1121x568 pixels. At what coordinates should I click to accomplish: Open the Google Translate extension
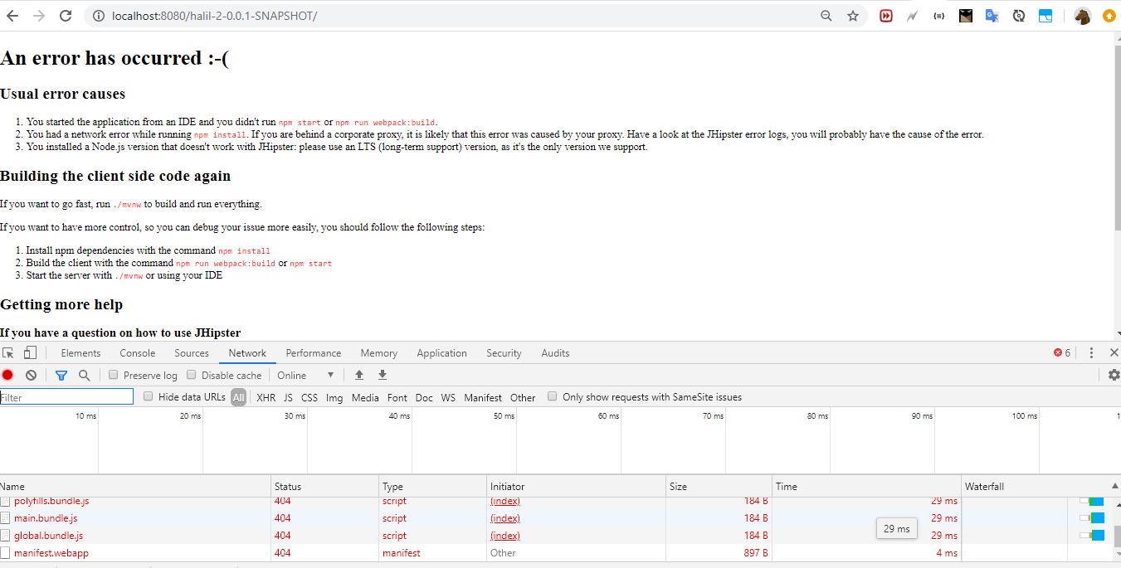pyautogui.click(x=992, y=16)
